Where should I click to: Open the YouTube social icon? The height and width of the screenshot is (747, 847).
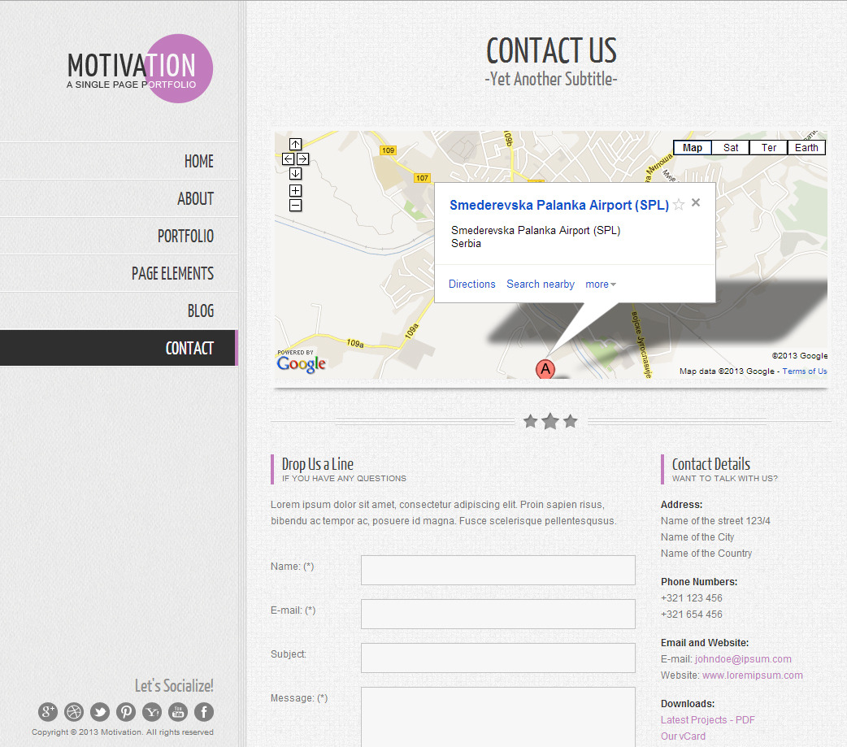click(178, 712)
